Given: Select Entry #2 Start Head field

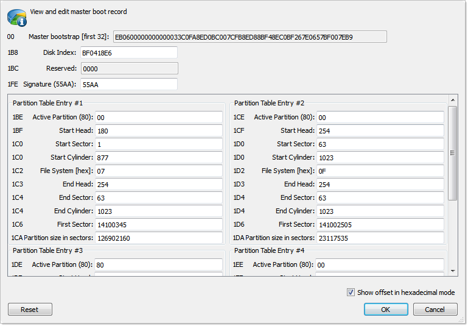Looking at the screenshot, I should click(x=380, y=131).
